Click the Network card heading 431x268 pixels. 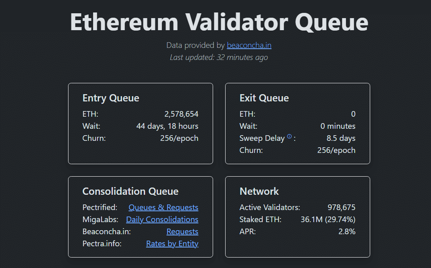point(259,192)
